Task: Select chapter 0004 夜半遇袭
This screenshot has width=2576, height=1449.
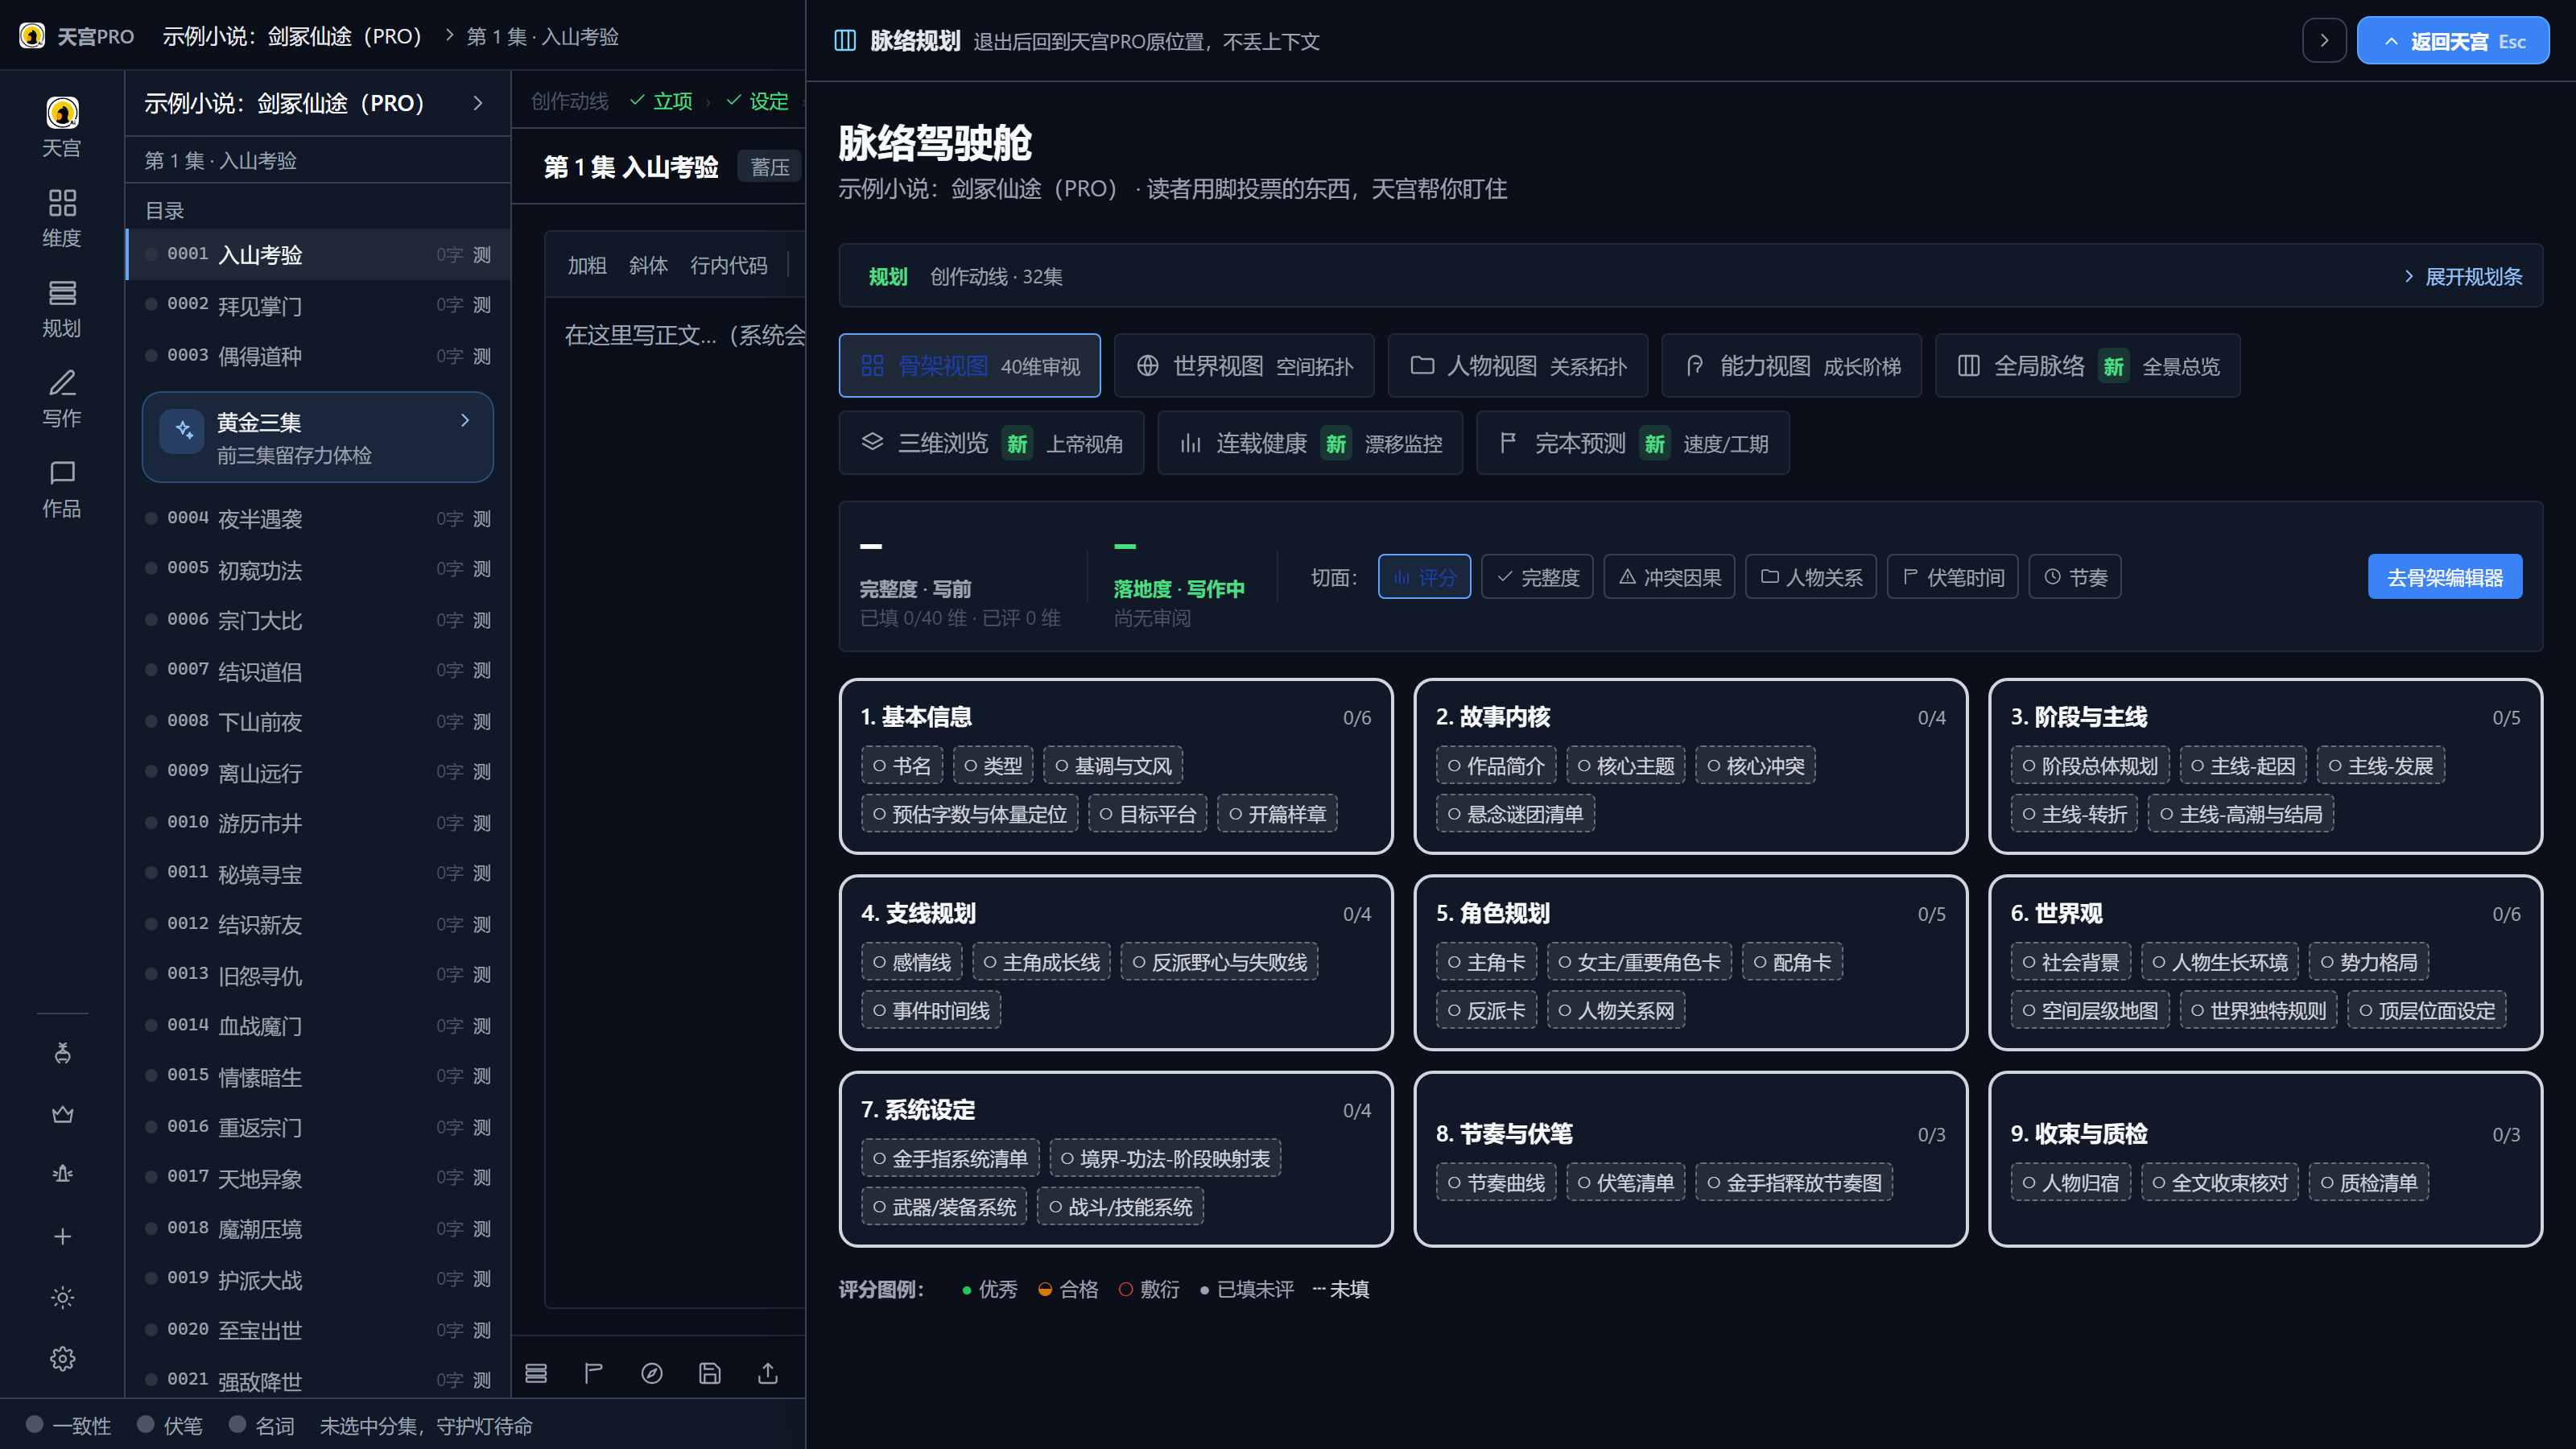Action: coord(318,518)
